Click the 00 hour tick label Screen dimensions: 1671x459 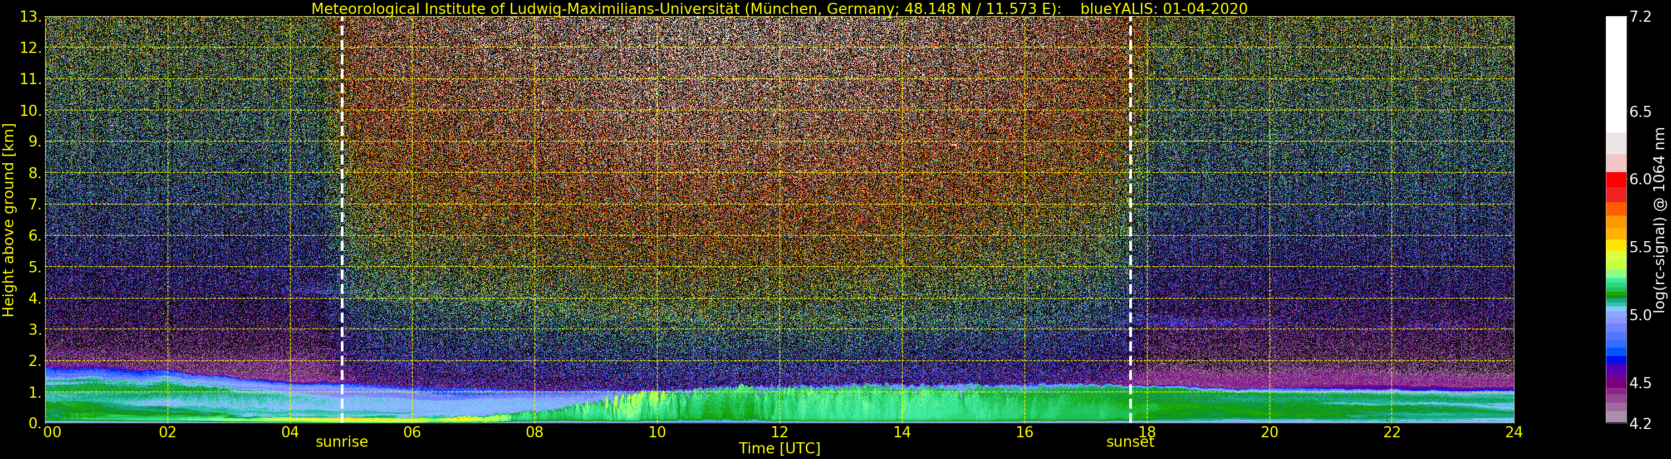[51, 432]
